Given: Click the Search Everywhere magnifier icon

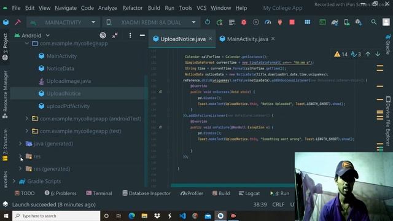Looking at the screenshot, I should (374, 22).
